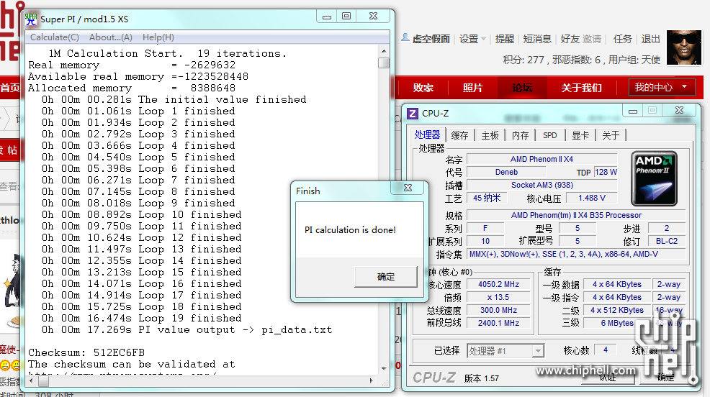The image size is (710, 397).
Task: Click the Super PI vertical scrollbar up arrow
Action: point(384,51)
